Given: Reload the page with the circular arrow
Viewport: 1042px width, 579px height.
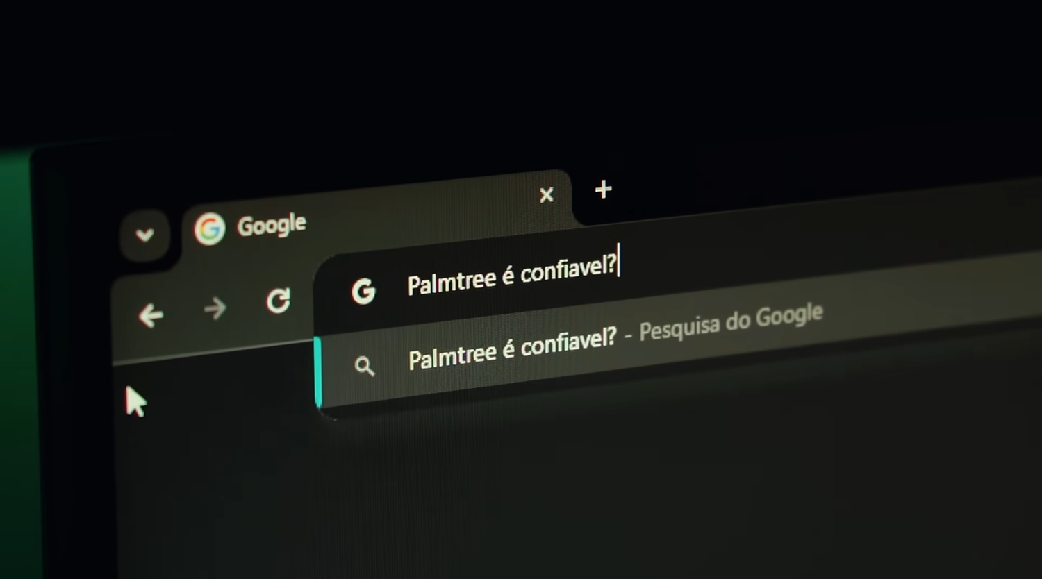Looking at the screenshot, I should [279, 301].
